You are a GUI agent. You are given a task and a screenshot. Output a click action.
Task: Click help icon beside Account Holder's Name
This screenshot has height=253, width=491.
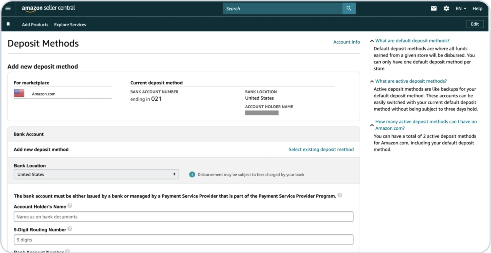click(x=70, y=206)
